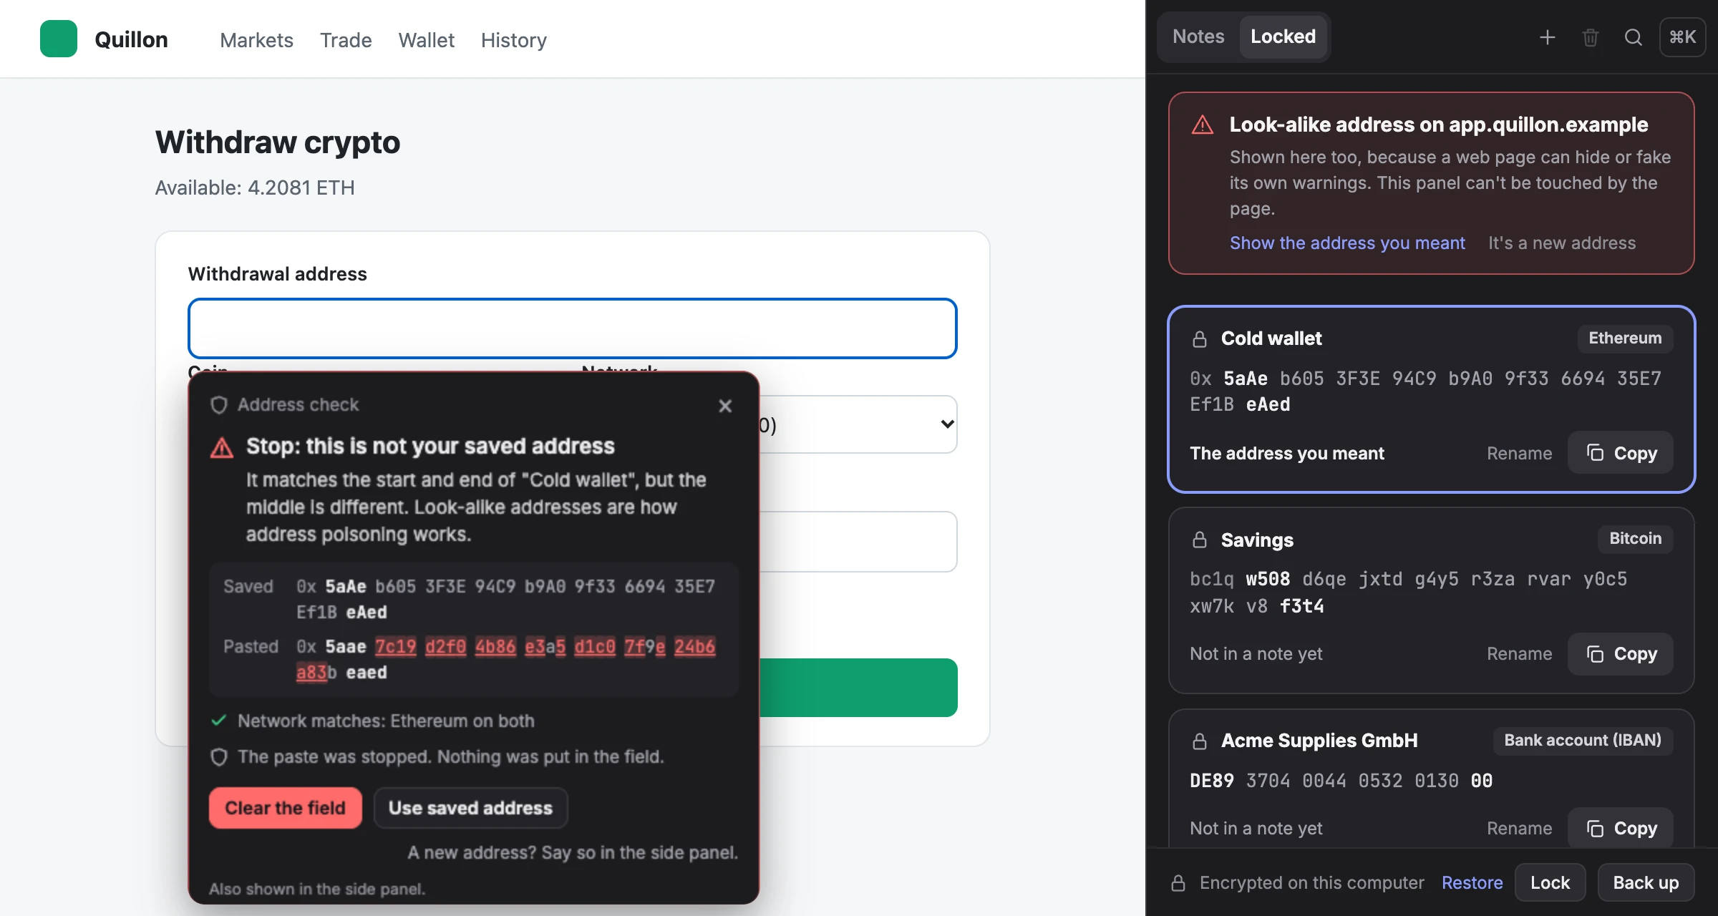Copy the Cold wallet address
This screenshot has width=1718, height=916.
1621,453
